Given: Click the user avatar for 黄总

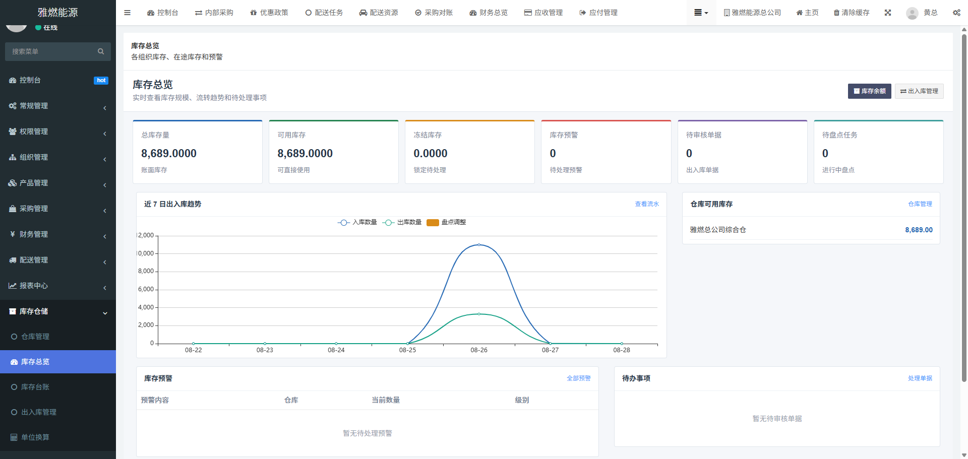Looking at the screenshot, I should [912, 13].
